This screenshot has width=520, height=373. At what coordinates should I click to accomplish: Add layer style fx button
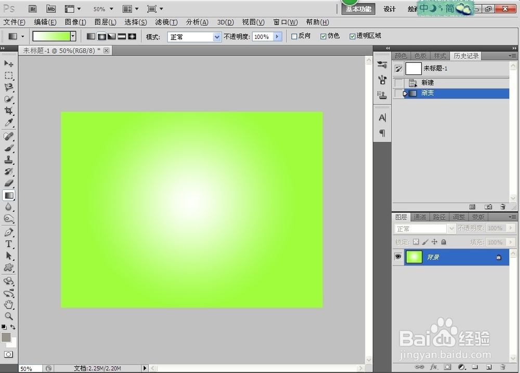434,367
